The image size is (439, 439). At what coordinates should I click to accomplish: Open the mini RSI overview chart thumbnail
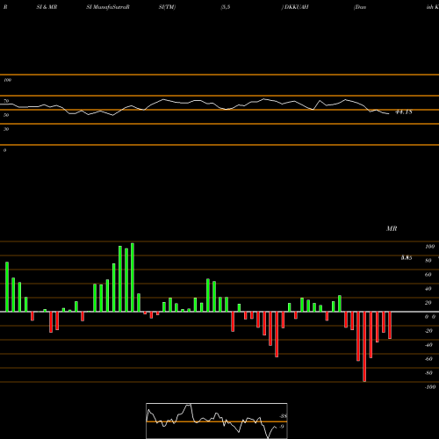click(x=217, y=421)
